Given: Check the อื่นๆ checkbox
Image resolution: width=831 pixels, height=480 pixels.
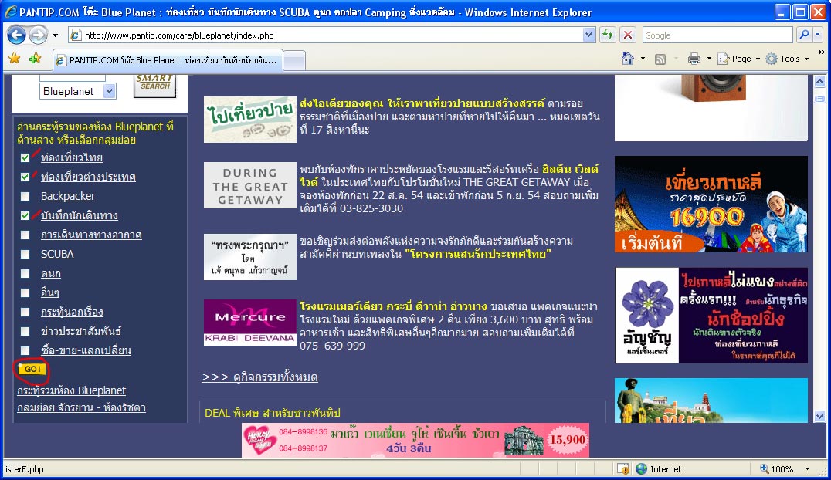Looking at the screenshot, I should [25, 292].
